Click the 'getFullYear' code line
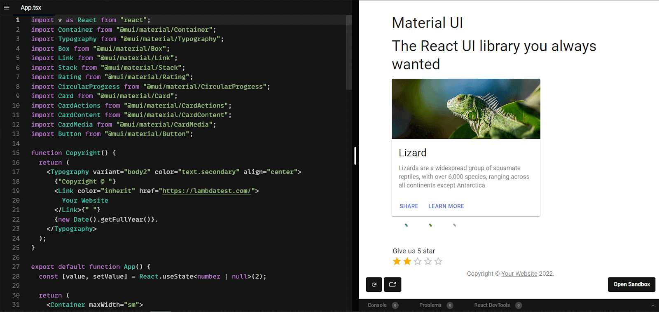This screenshot has height=312, width=659. [x=106, y=219]
